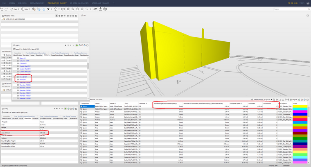Open Door.2.8.1 link in Relations list
311x167 pixels.
click(23, 79)
